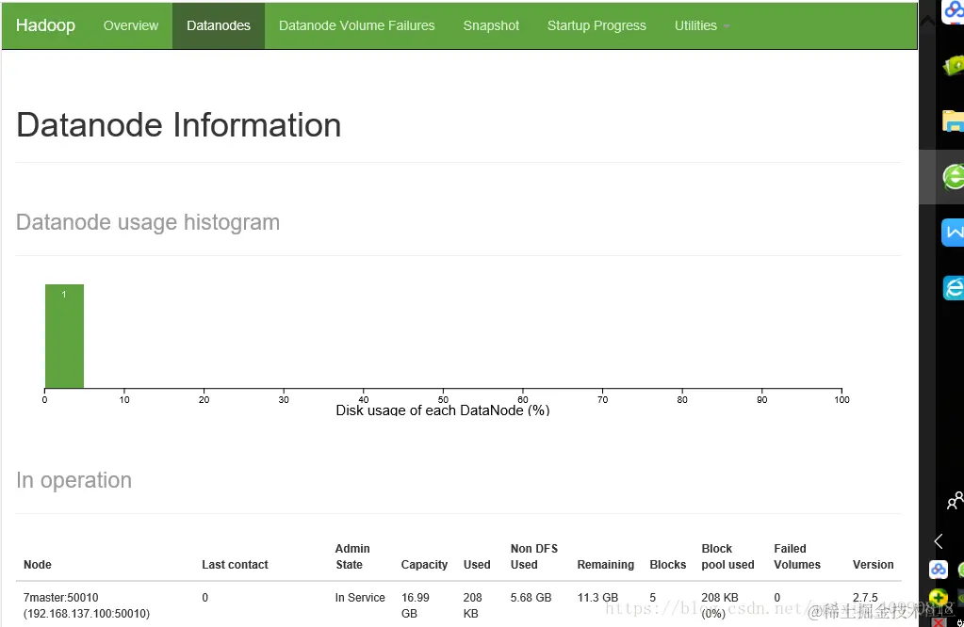Click the Used column header
Viewport: 964px width, 627px height.
point(477,564)
